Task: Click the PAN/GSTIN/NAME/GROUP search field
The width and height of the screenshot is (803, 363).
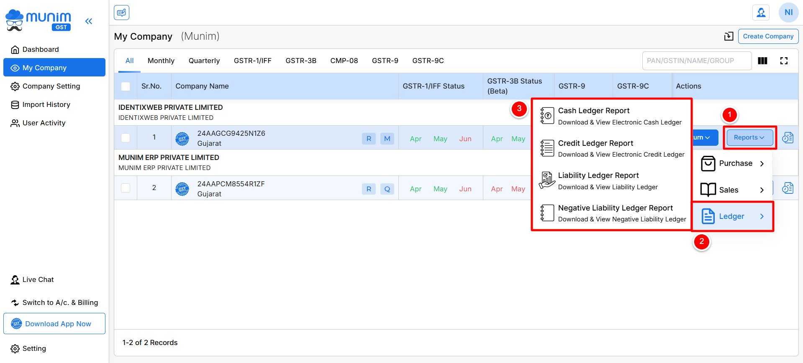Action: (x=697, y=61)
